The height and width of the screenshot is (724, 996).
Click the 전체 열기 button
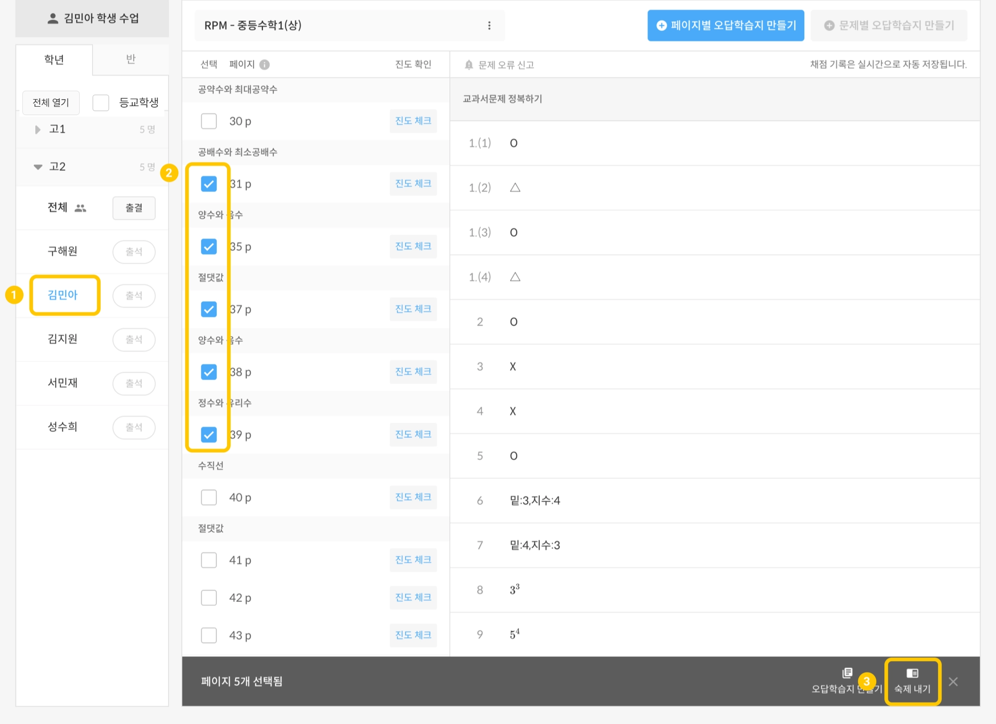(x=51, y=103)
